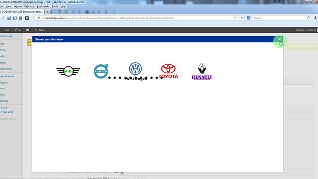The width and height of the screenshot is (318, 179).
Task: Open the History menu
Action: click(18, 6)
